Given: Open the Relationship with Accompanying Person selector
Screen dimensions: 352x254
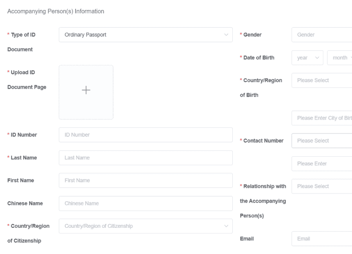Looking at the screenshot, I should pyautogui.click(x=321, y=186).
